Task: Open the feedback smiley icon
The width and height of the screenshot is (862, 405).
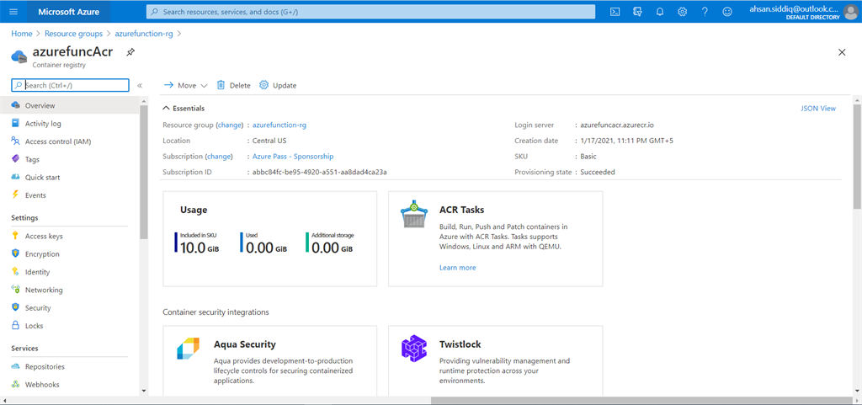Action: pyautogui.click(x=727, y=12)
